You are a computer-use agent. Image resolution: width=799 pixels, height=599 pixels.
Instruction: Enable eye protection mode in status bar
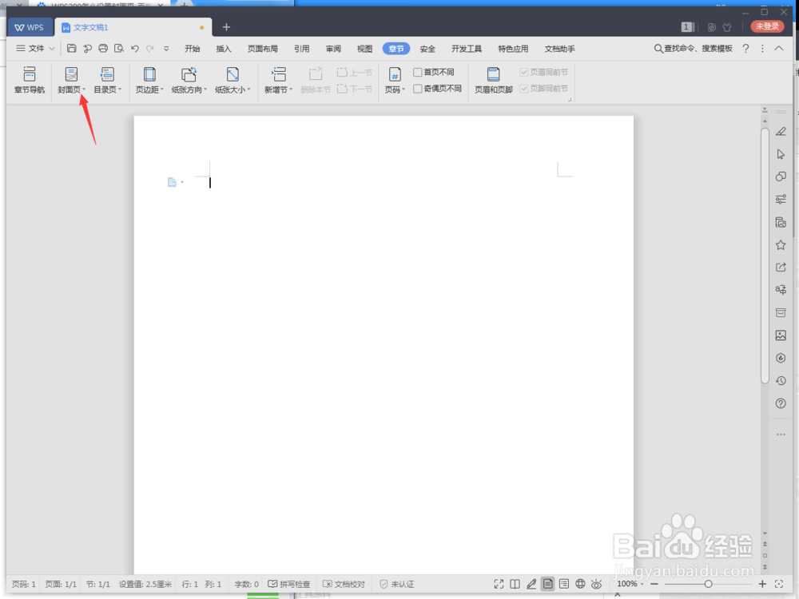596,584
